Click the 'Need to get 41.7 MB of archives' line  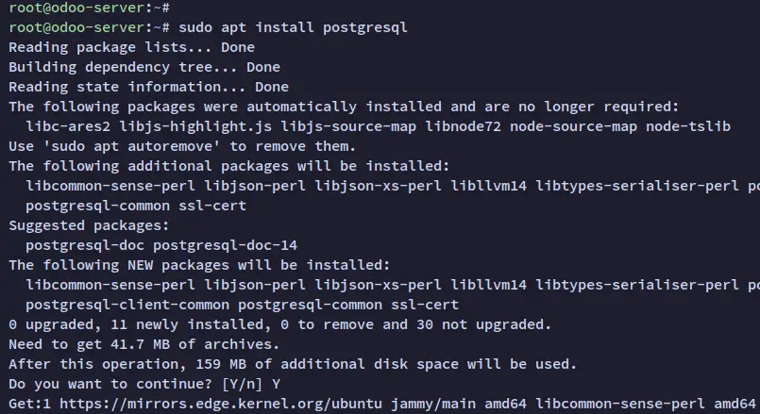pyautogui.click(x=144, y=344)
